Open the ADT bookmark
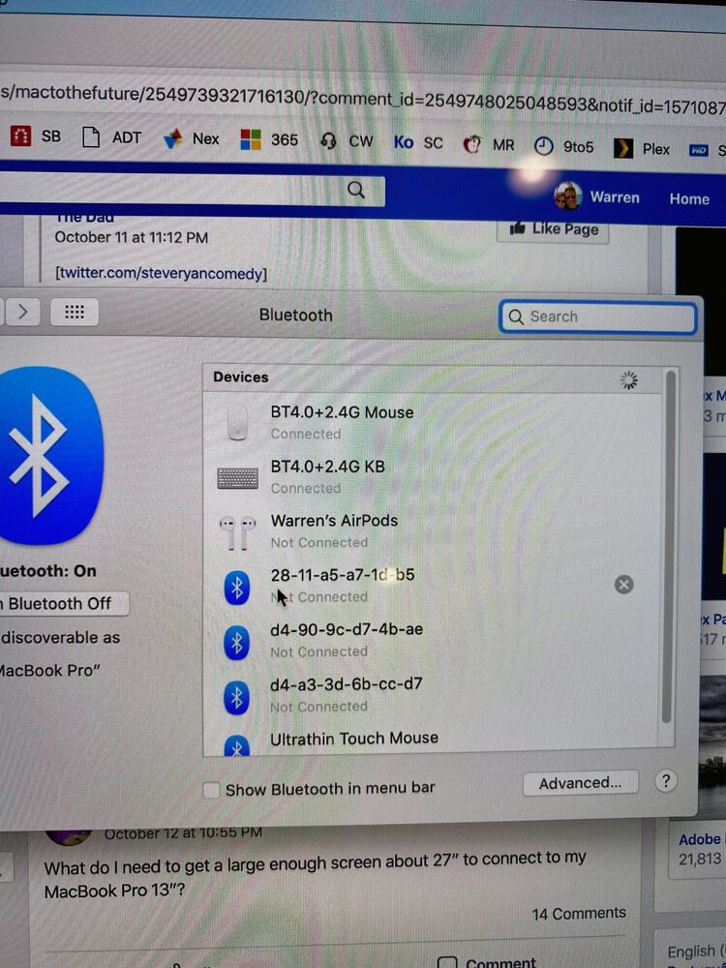726x968 pixels. 111,137
